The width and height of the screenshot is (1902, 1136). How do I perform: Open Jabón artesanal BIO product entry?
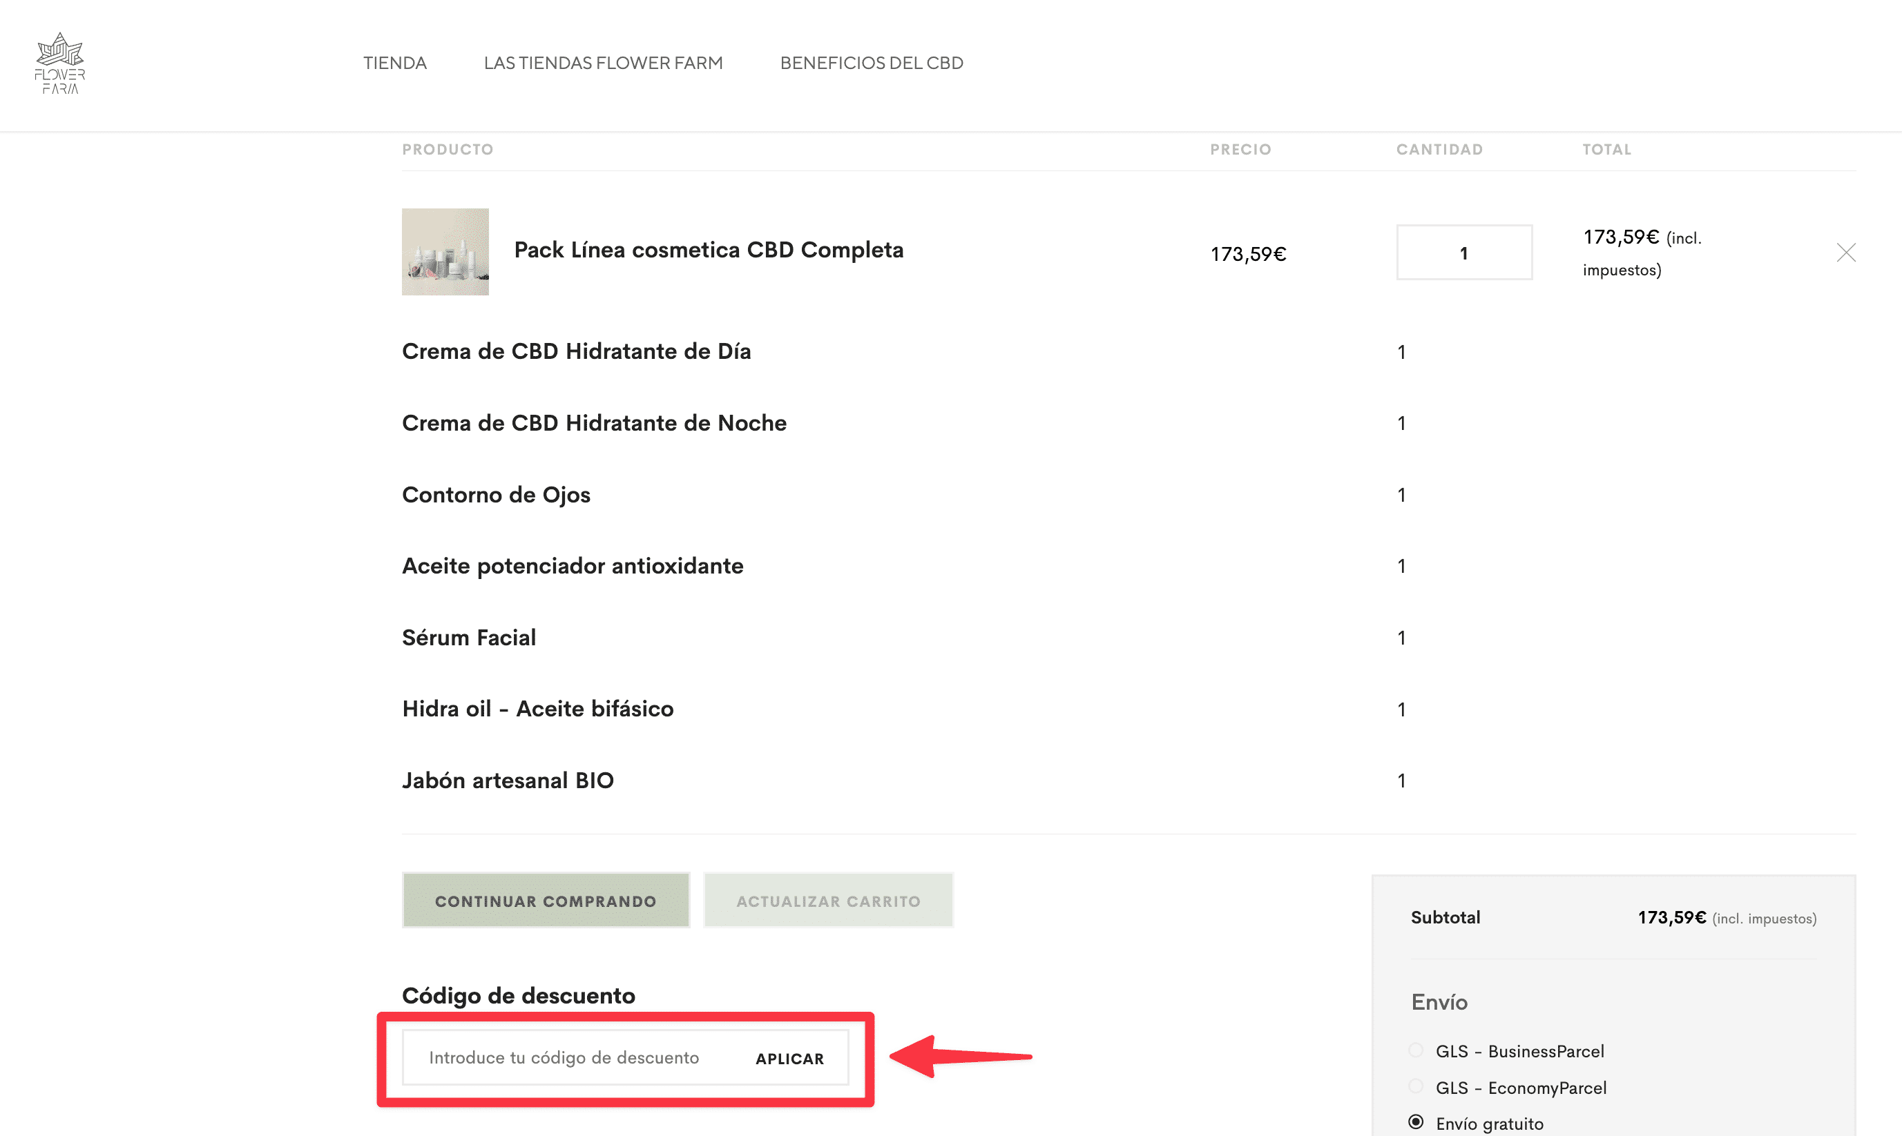coord(508,780)
